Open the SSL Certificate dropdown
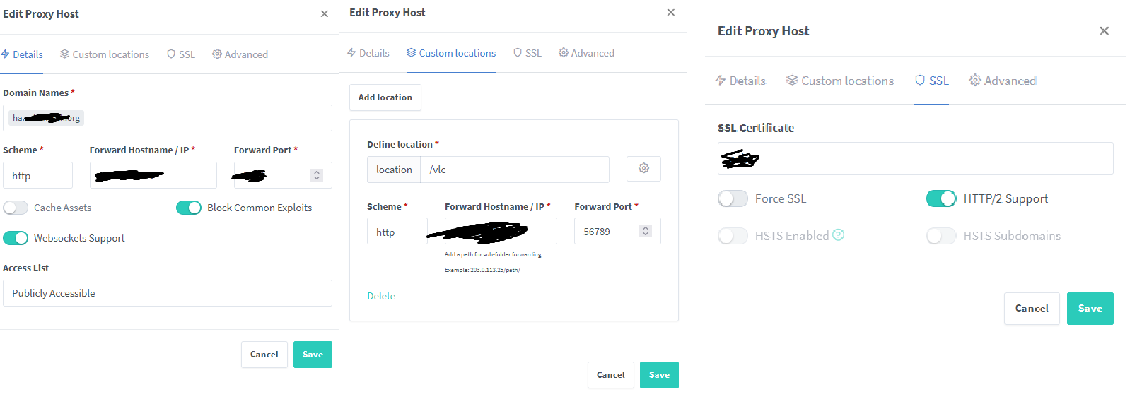 click(916, 159)
